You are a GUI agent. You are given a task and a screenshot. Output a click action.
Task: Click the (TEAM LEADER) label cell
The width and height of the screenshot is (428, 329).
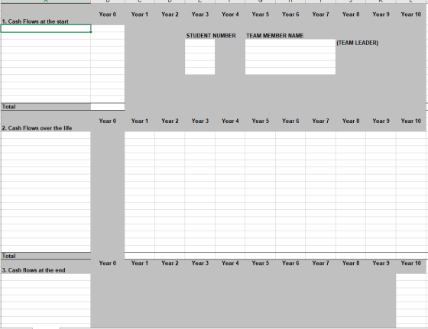click(x=358, y=43)
